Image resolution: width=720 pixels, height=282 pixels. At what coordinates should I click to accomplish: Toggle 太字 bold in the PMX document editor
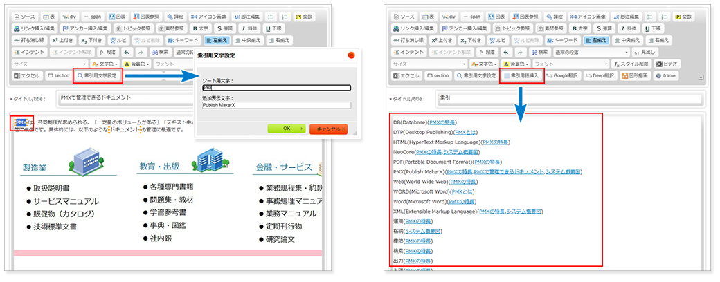pyautogui.click(x=201, y=28)
